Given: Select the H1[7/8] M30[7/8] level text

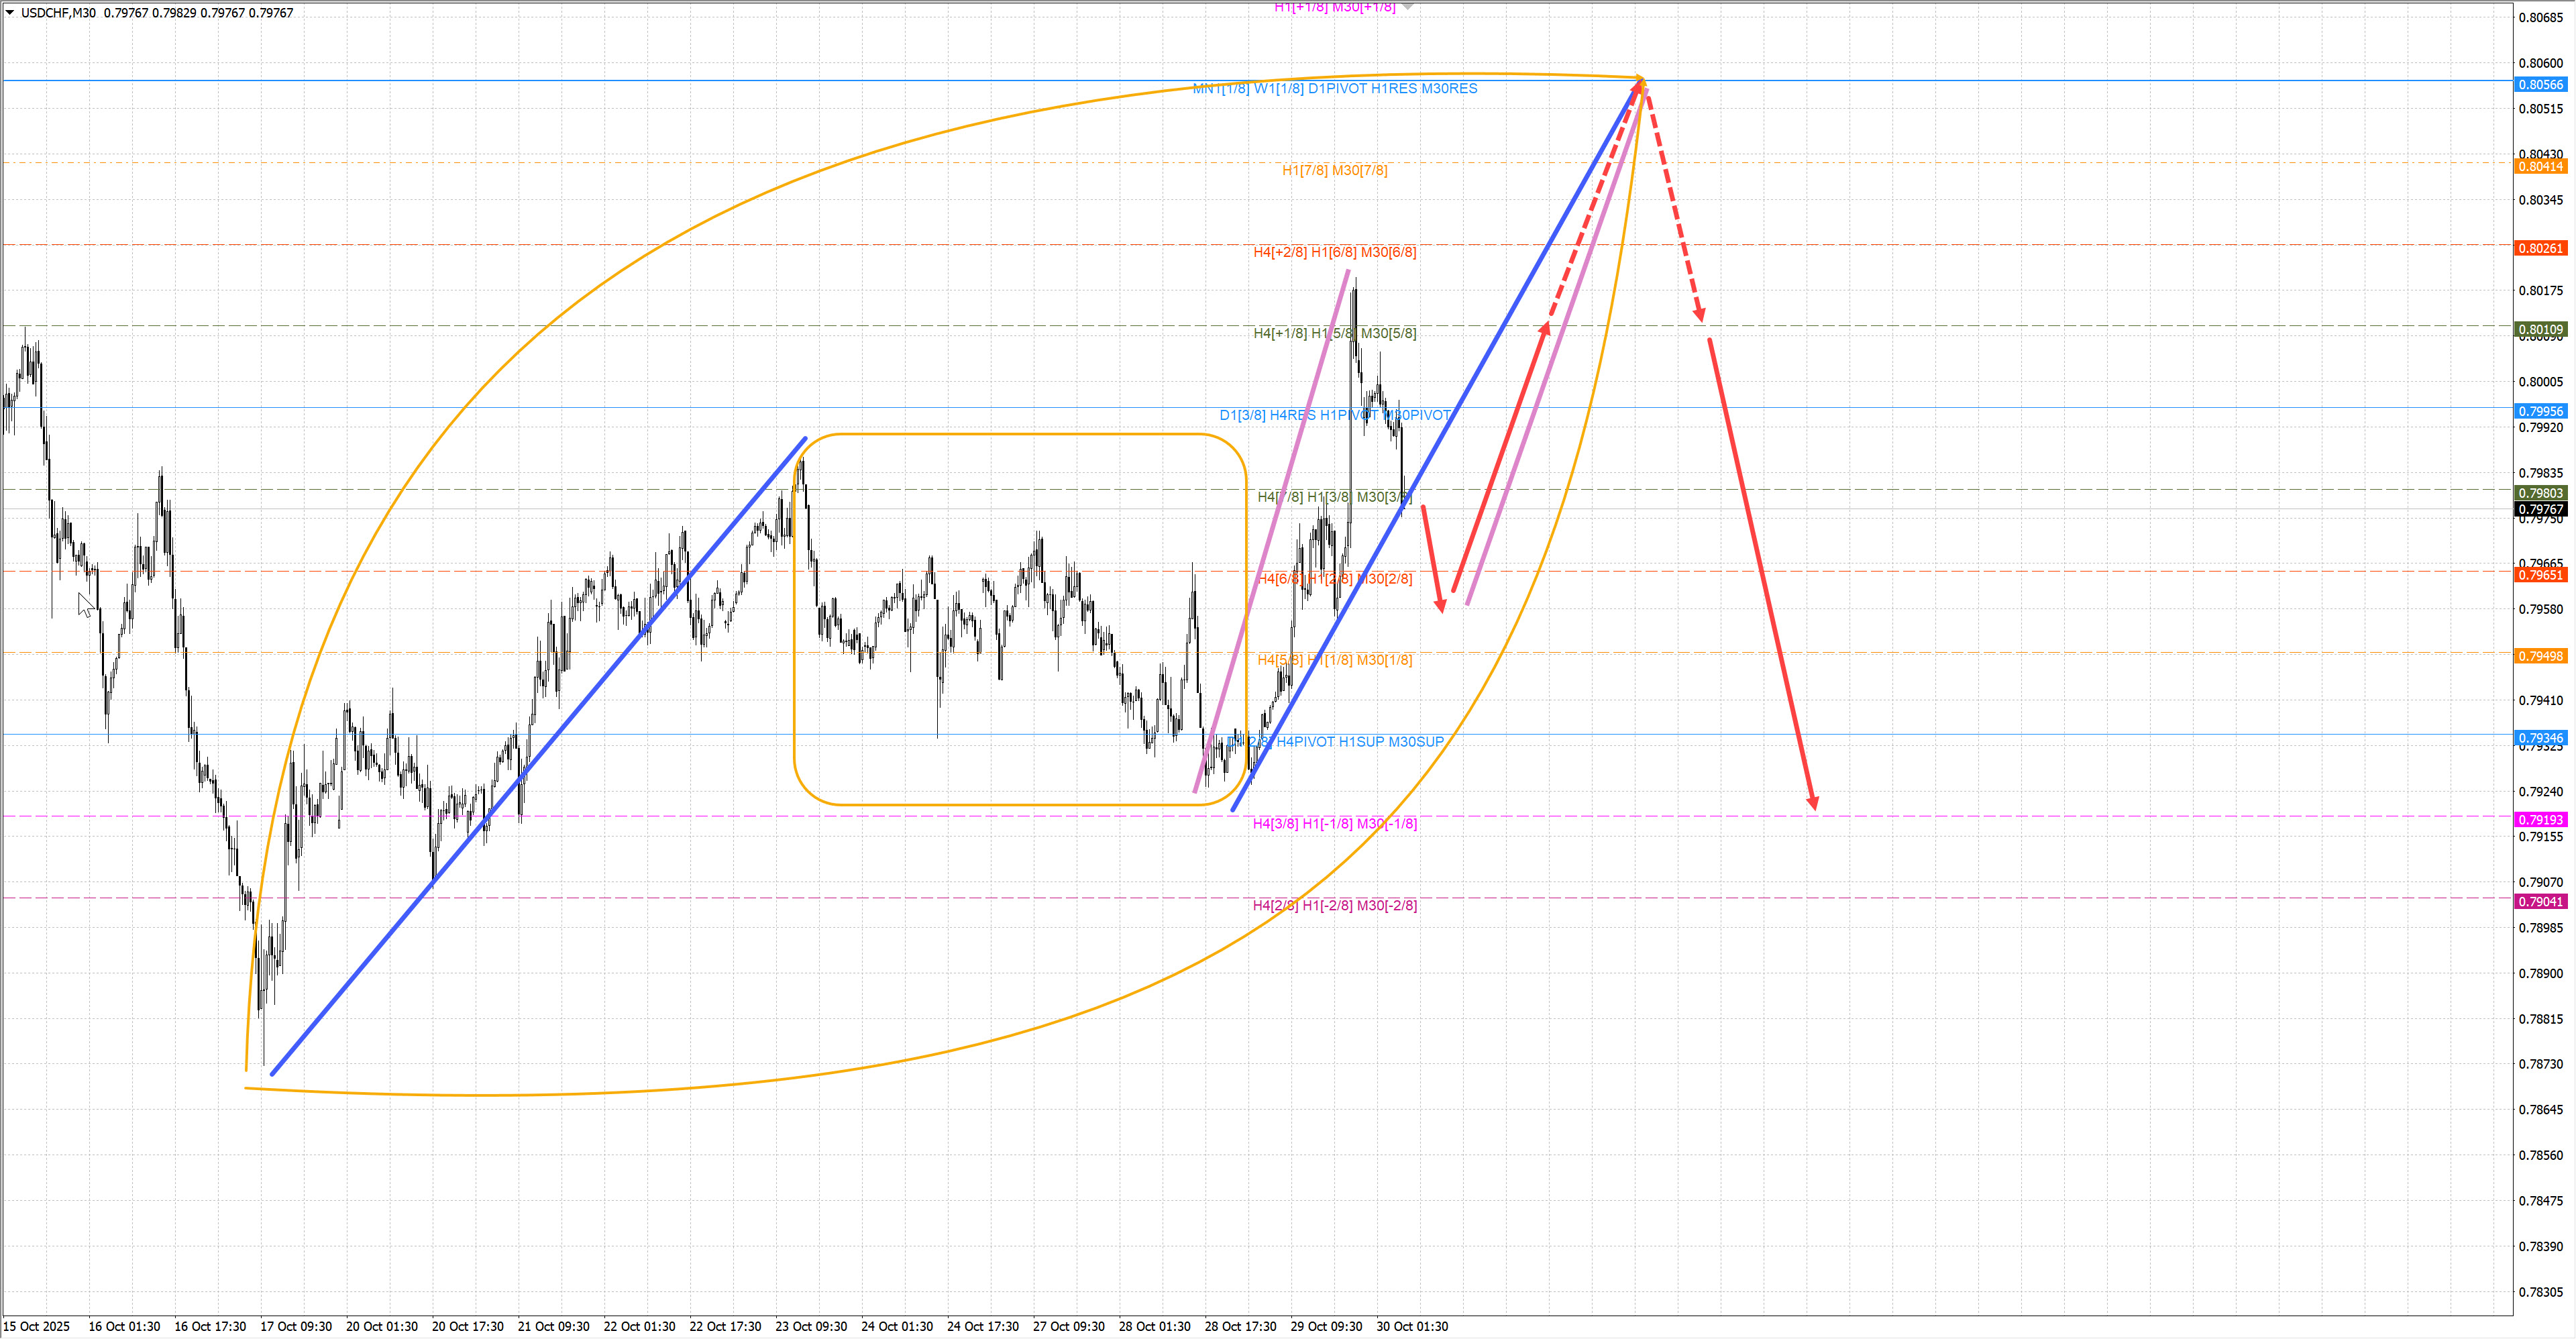Looking at the screenshot, I should (x=1334, y=171).
